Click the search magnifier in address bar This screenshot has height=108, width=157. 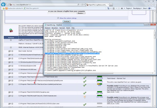(78, 5)
